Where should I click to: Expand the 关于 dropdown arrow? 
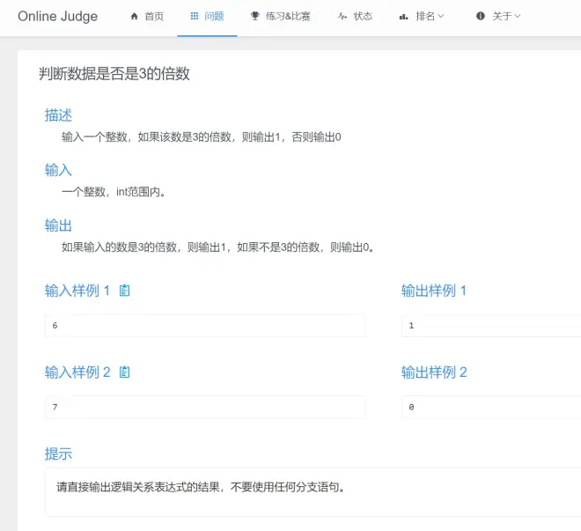[518, 17]
